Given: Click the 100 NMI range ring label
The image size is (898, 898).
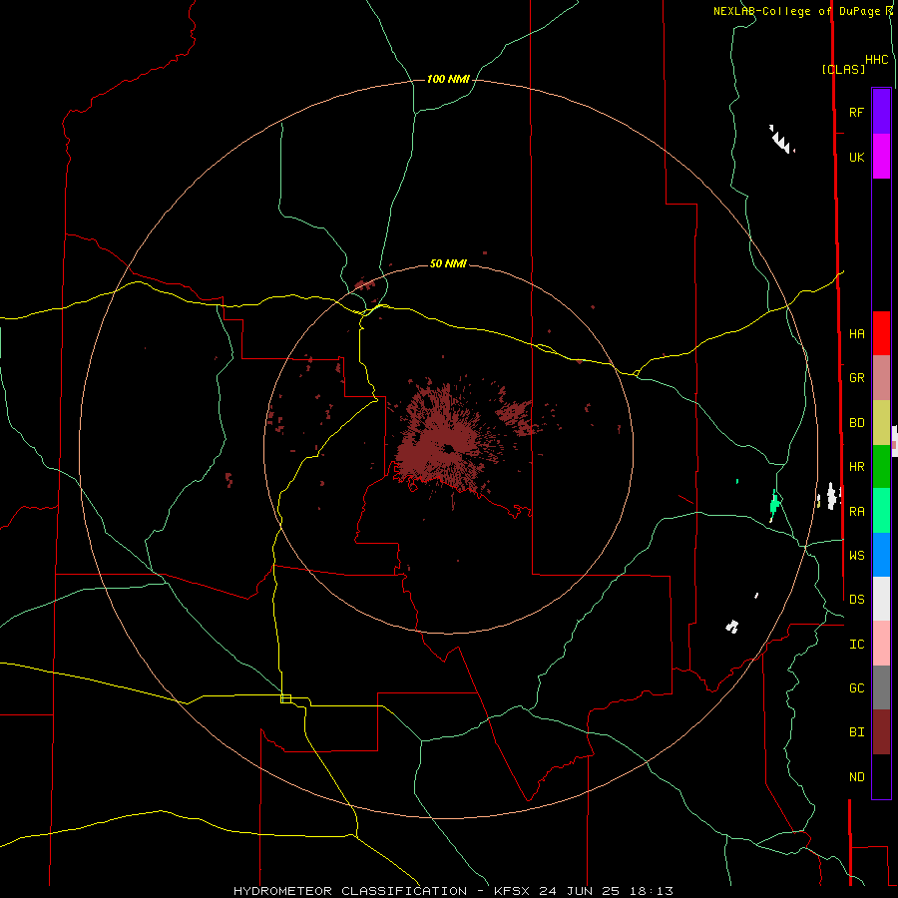Looking at the screenshot, I should tap(448, 79).
